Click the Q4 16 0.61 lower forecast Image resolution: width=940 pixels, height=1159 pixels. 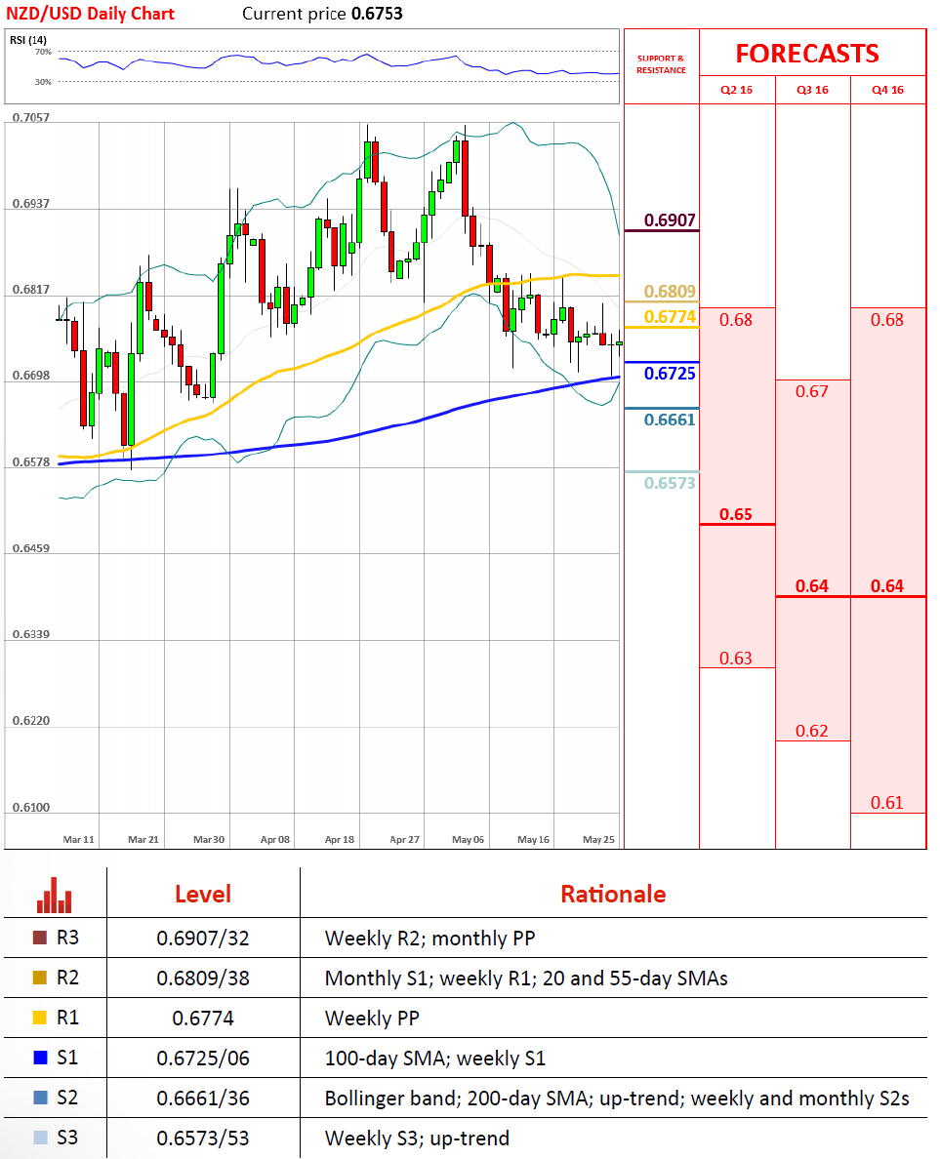click(x=886, y=803)
